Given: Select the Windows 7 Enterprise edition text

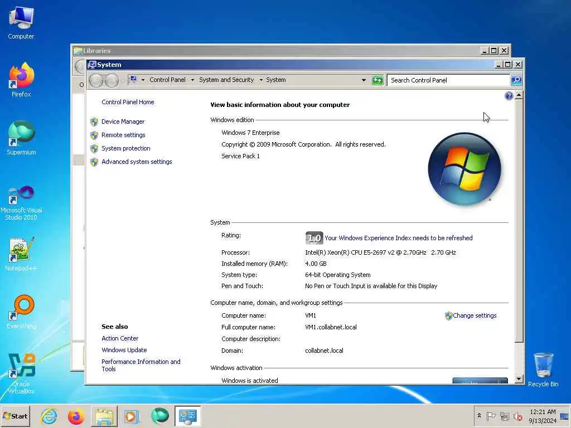Looking at the screenshot, I should tap(250, 133).
